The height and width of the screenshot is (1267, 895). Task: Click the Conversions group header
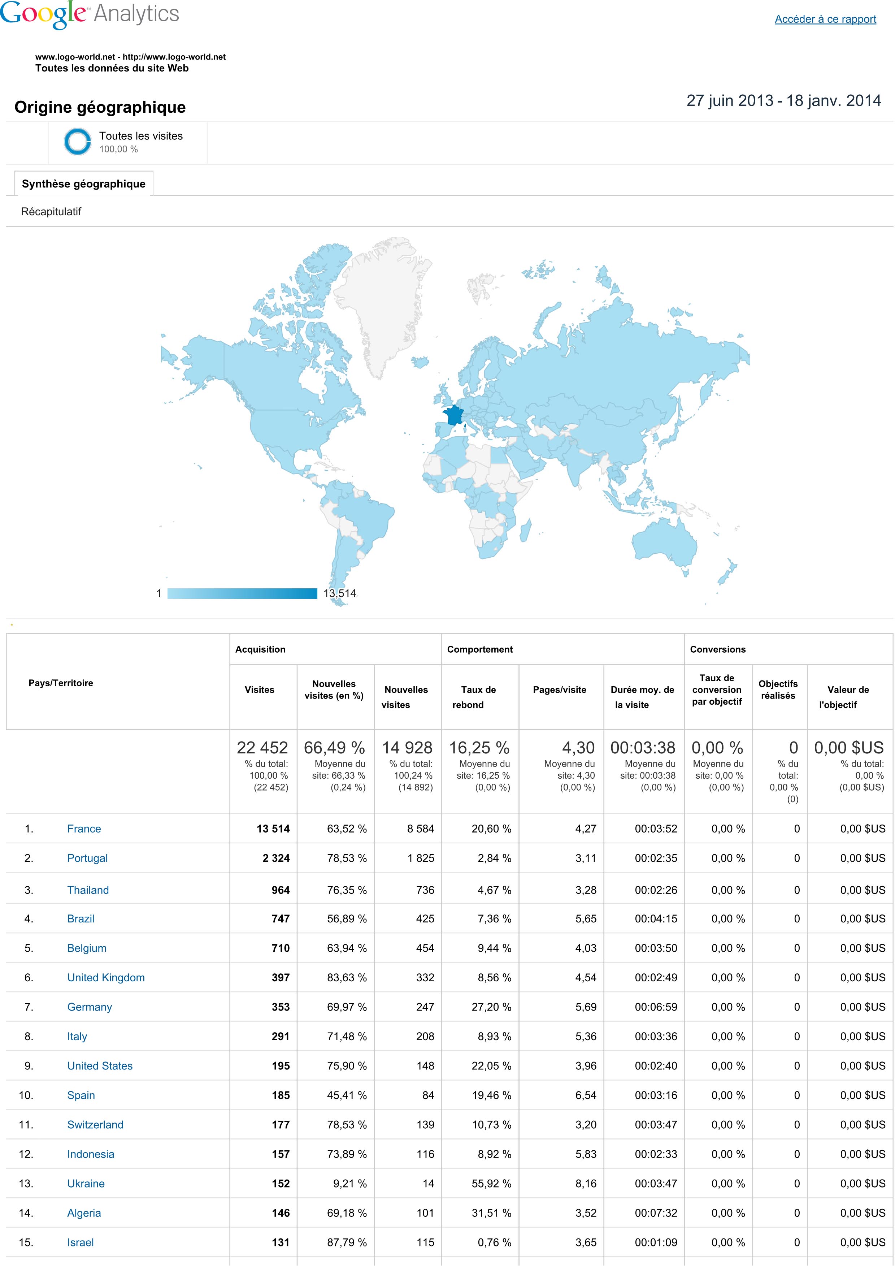pos(717,649)
